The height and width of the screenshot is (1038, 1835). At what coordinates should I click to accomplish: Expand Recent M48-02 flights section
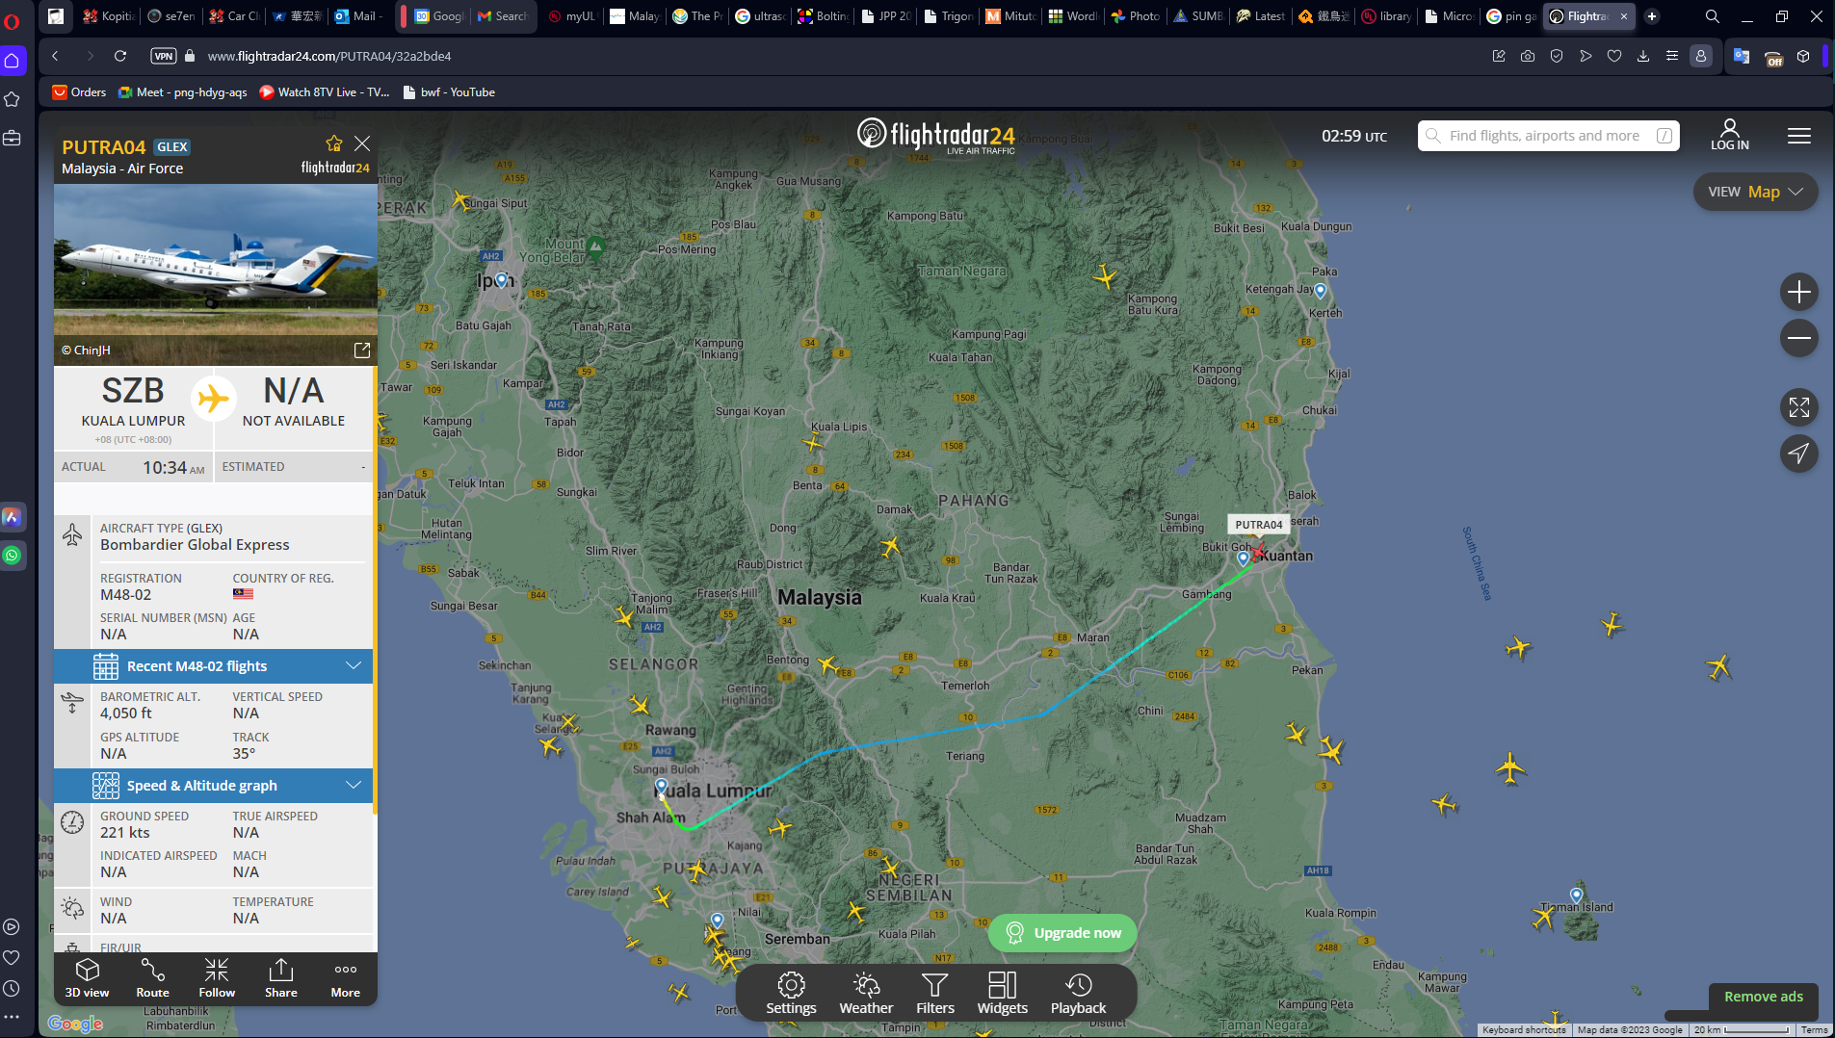(x=213, y=666)
